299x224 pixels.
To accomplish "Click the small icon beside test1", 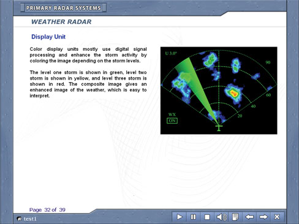I will [x=19, y=219].
